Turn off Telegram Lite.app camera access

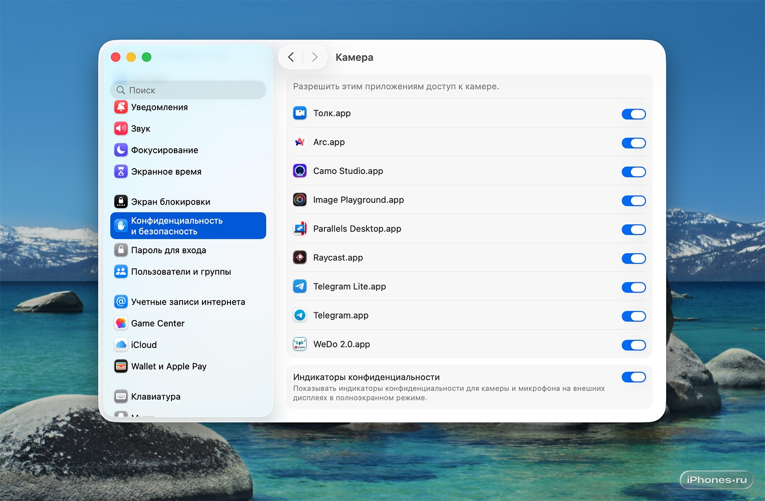click(x=634, y=287)
